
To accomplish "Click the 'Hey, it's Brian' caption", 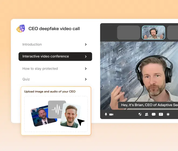I will click(x=148, y=105).
